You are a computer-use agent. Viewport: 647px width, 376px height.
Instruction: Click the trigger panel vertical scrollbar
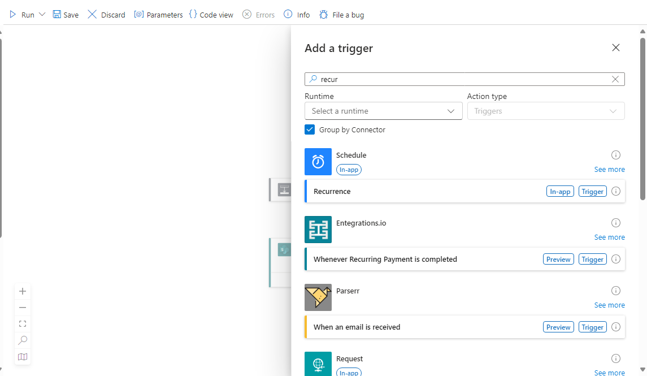point(642,120)
